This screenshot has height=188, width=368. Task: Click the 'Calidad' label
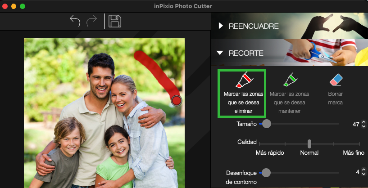point(247,142)
